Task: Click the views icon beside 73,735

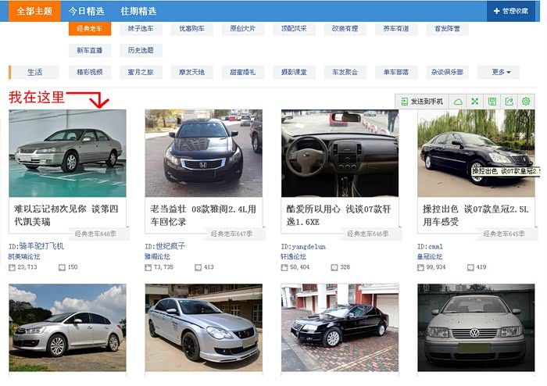Action: coord(148,267)
